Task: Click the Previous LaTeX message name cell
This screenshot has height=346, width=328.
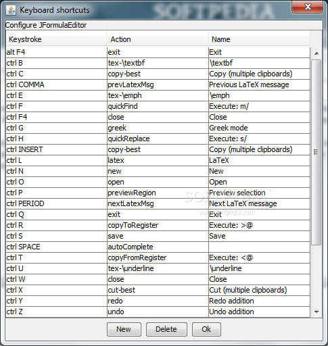Action: tap(259, 84)
